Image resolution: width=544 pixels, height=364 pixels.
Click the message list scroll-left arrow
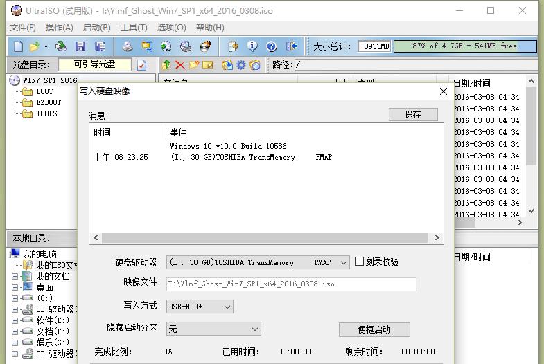(96, 237)
